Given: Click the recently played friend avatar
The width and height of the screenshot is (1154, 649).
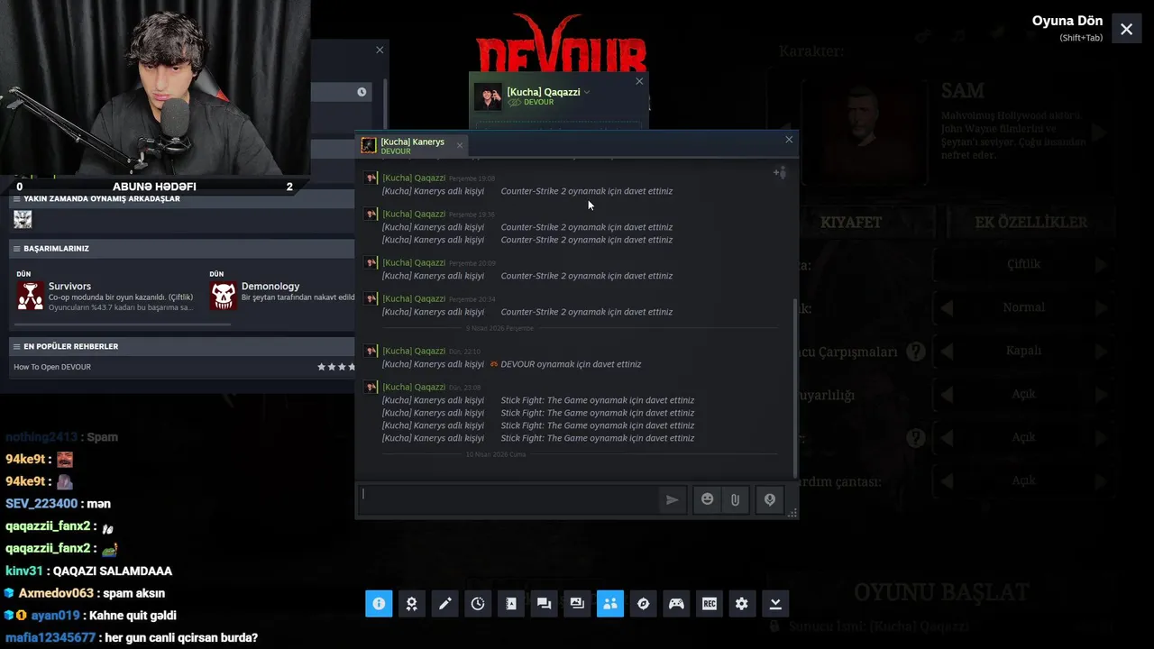Looking at the screenshot, I should [x=23, y=219].
